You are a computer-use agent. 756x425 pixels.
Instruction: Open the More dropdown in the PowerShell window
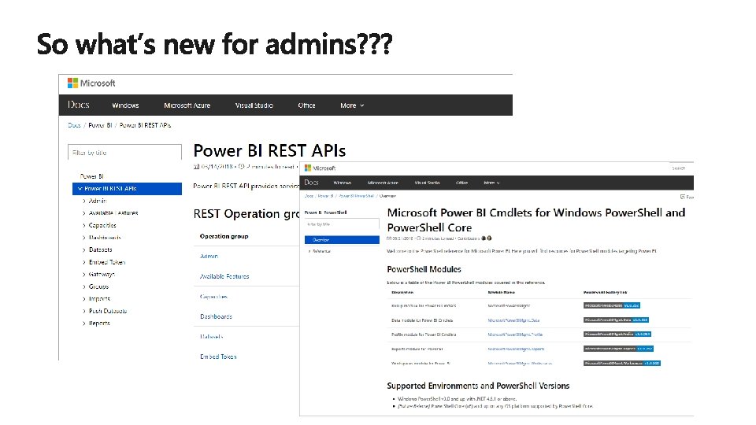click(x=491, y=183)
